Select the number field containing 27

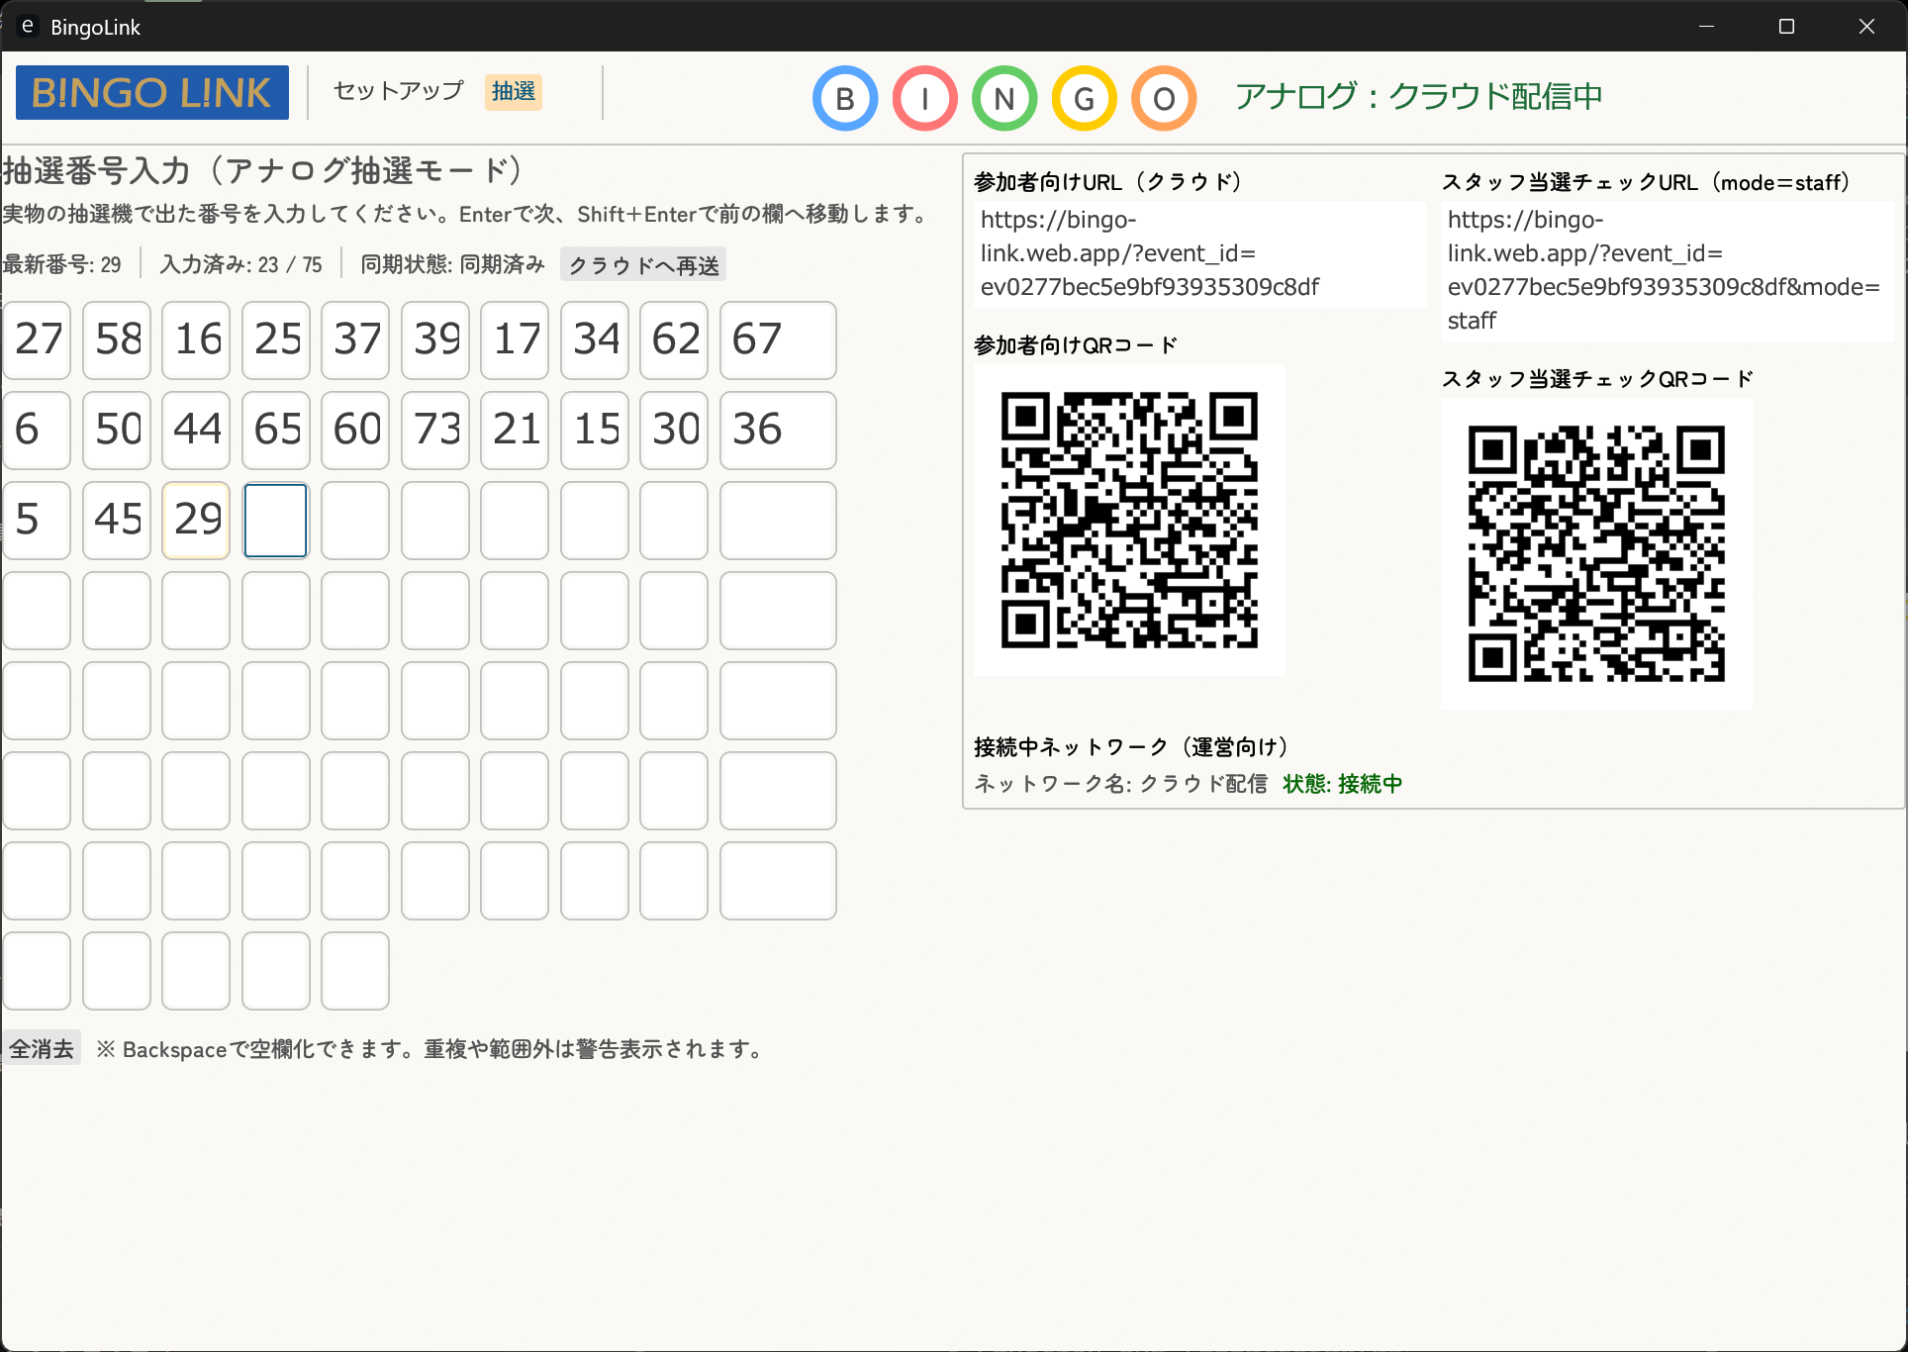click(38, 340)
